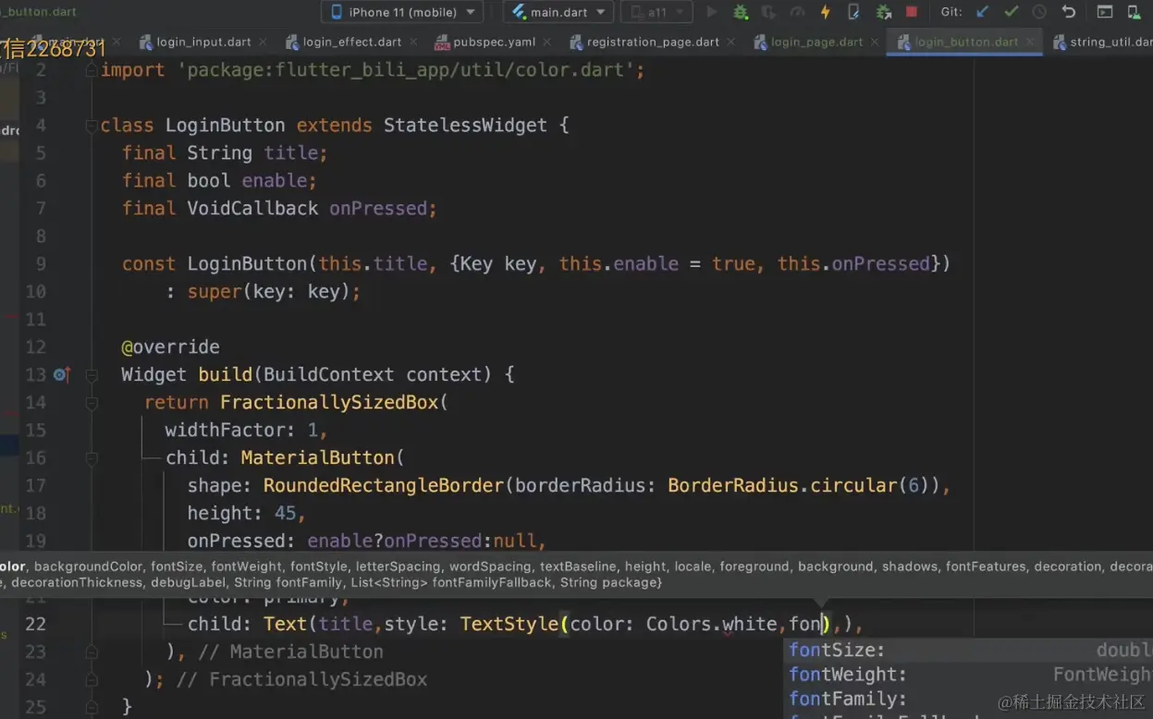
Task: Click the Git Update Project arrow
Action: [983, 12]
